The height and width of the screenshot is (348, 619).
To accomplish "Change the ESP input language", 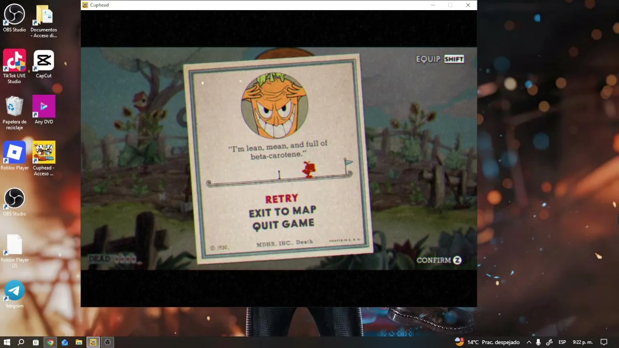I will [562, 342].
